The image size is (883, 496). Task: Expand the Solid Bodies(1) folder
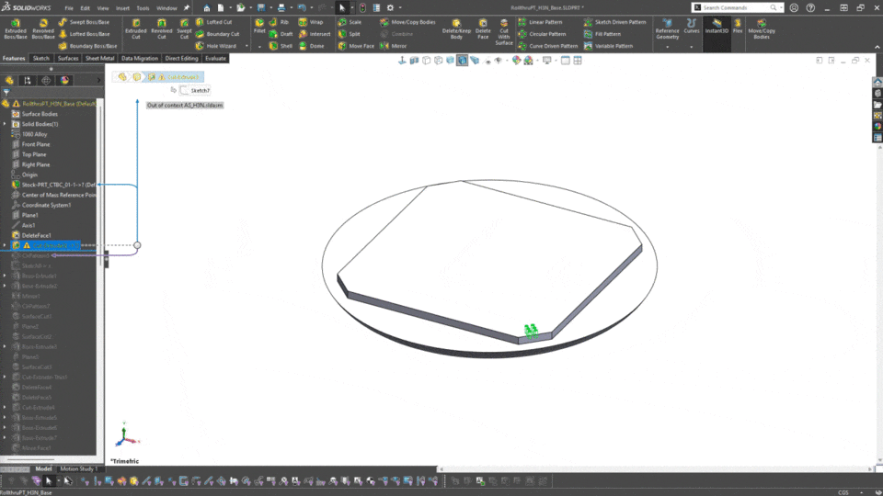(5, 124)
